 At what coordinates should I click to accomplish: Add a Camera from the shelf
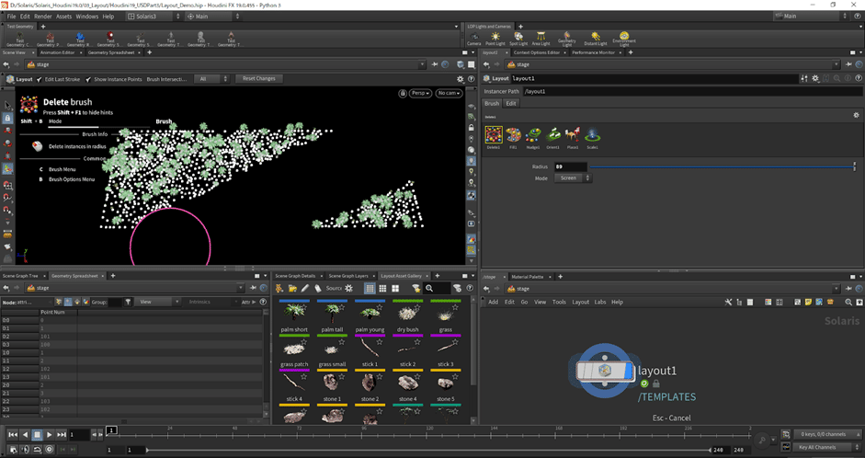473,37
